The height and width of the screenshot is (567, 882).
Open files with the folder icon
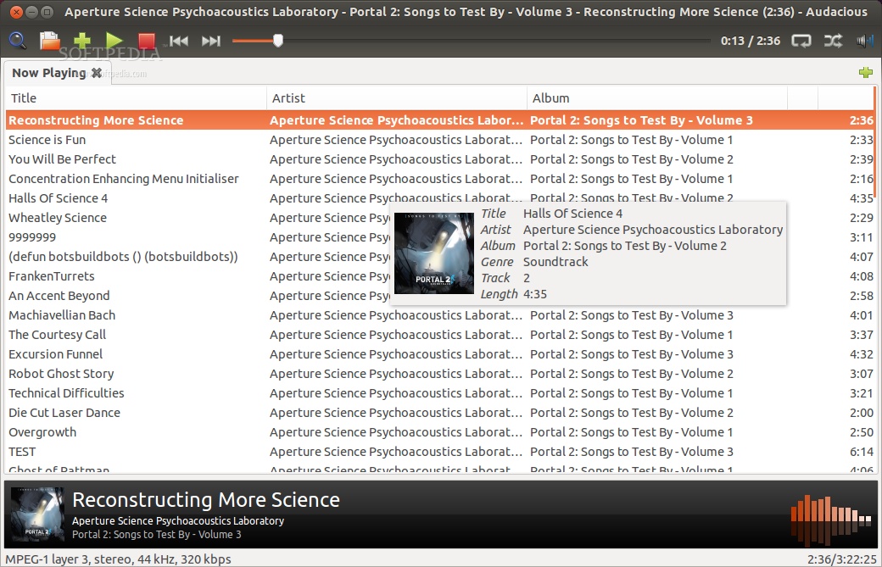tap(50, 41)
